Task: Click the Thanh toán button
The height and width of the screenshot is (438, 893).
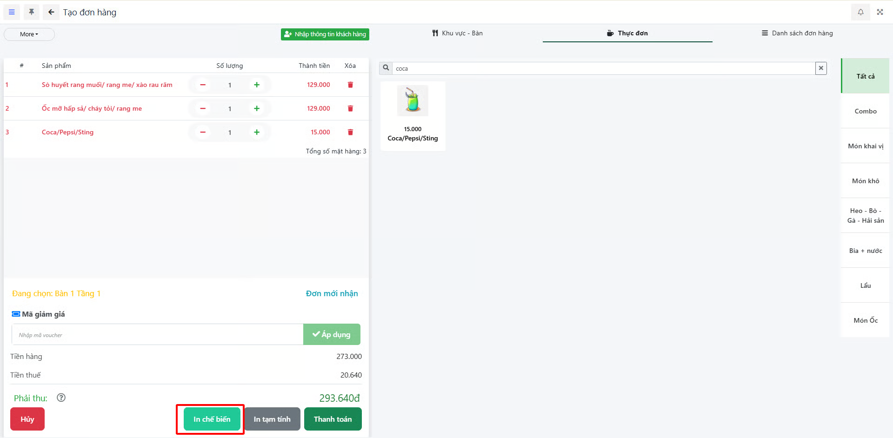Action: [333, 419]
